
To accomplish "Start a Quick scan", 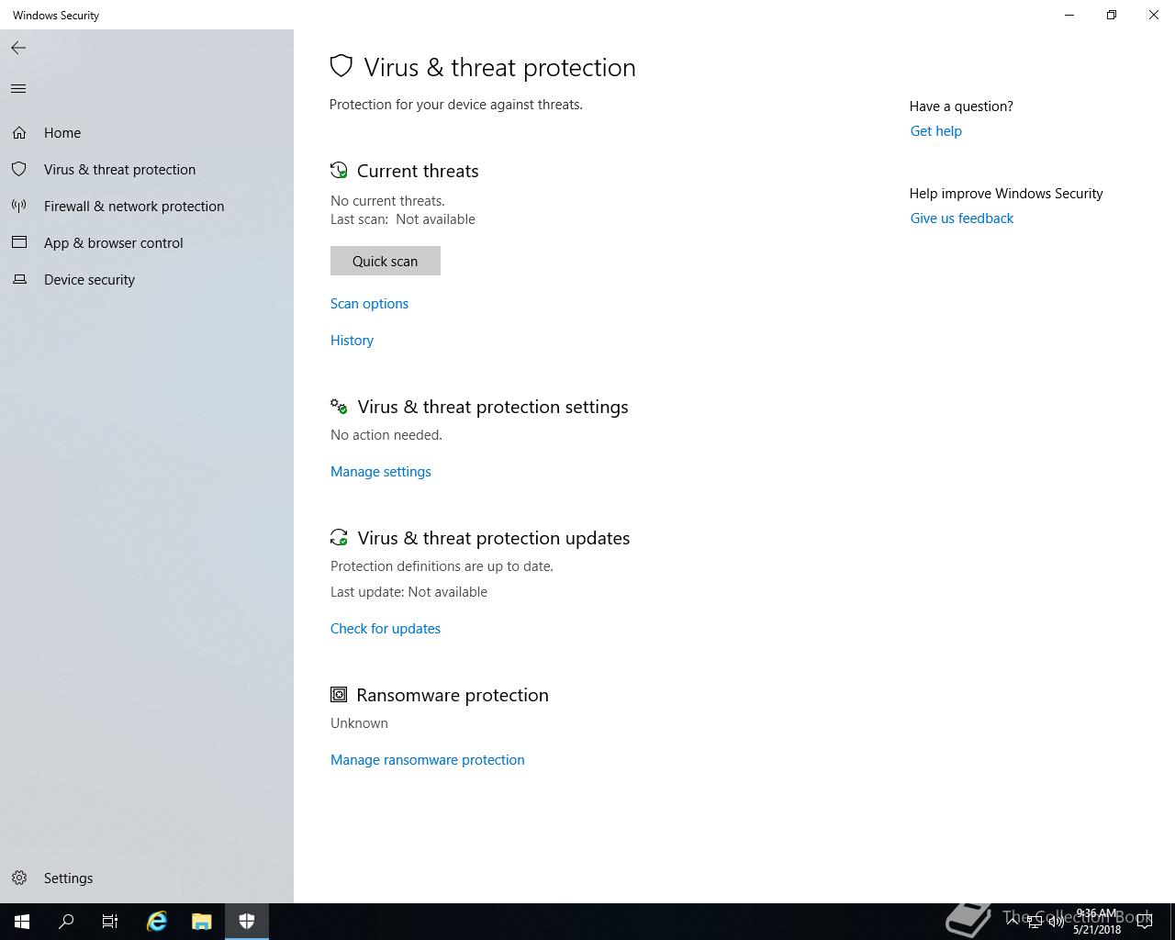I will point(386,261).
